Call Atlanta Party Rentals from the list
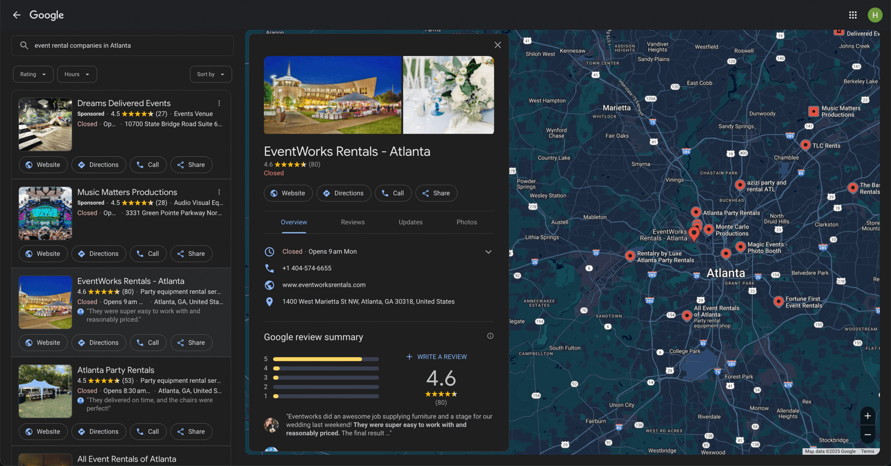The height and width of the screenshot is (466, 891). pyautogui.click(x=148, y=432)
